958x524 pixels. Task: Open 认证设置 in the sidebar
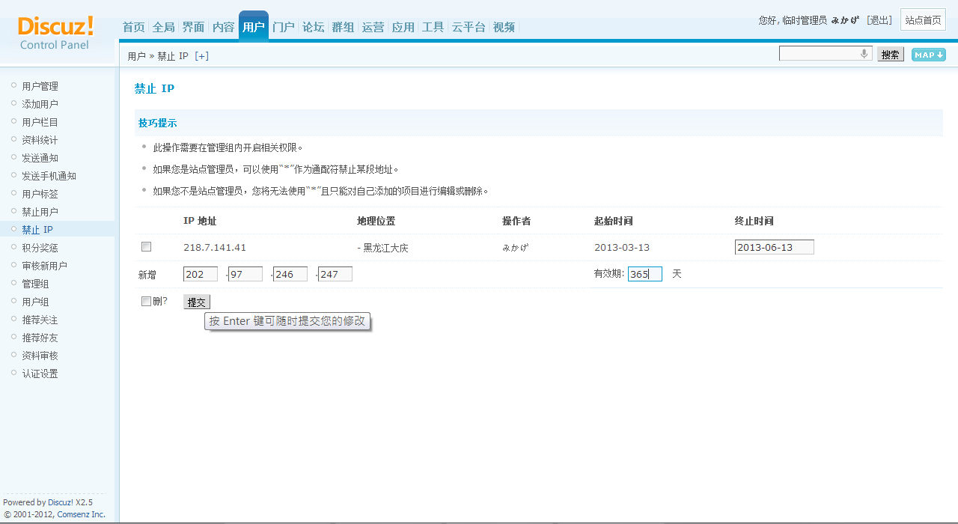[40, 374]
